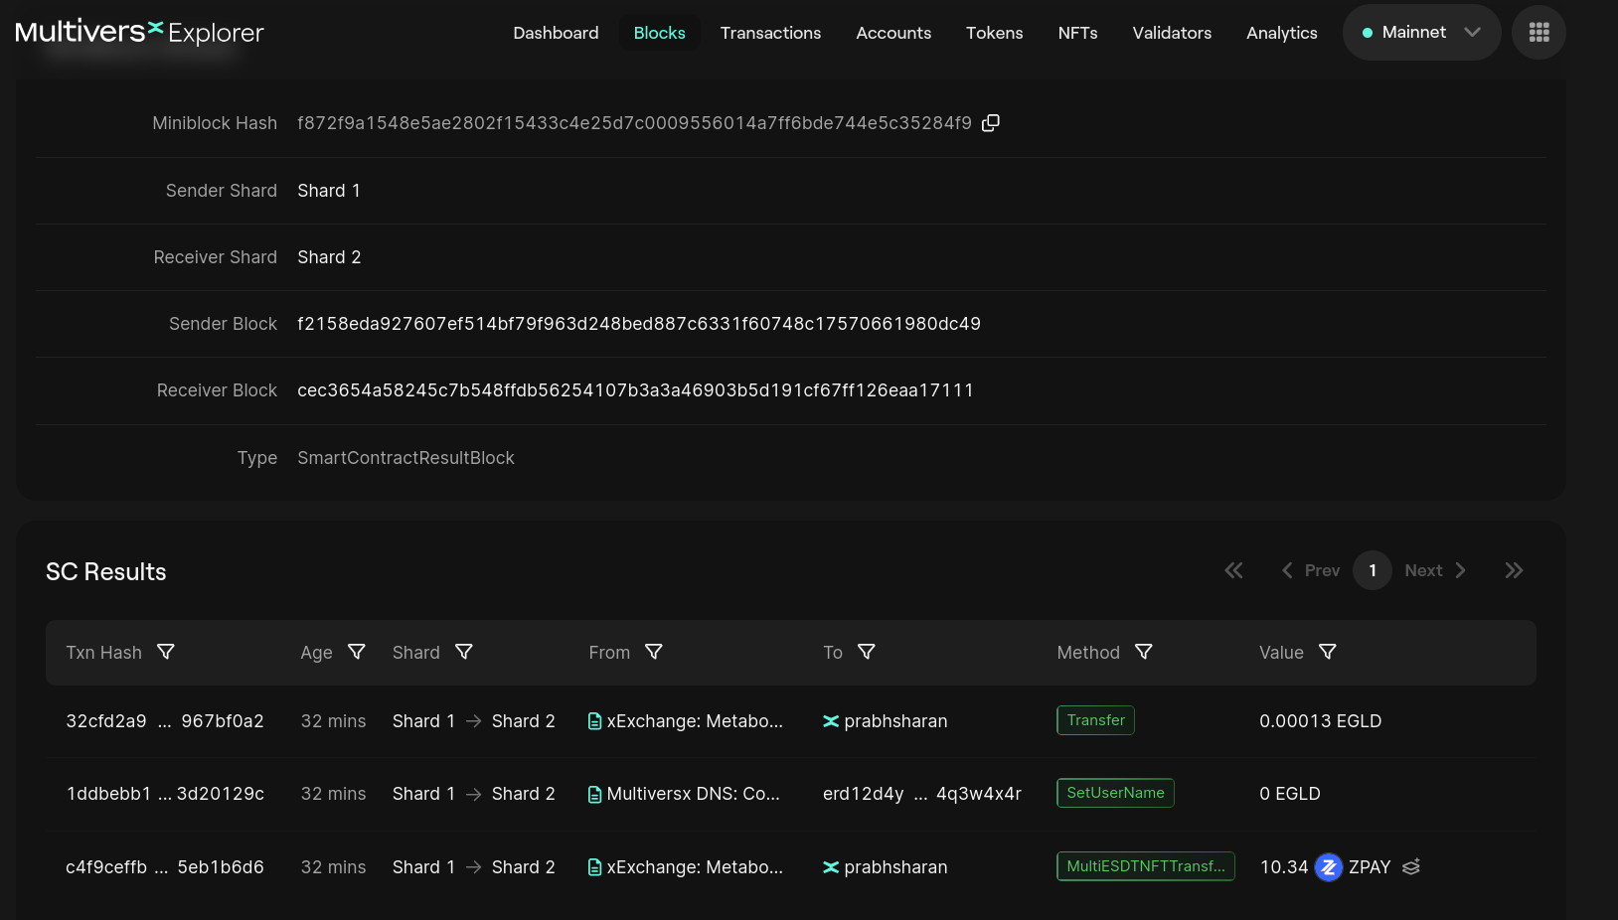Click the ZPAY token logo icon

tap(1329, 867)
